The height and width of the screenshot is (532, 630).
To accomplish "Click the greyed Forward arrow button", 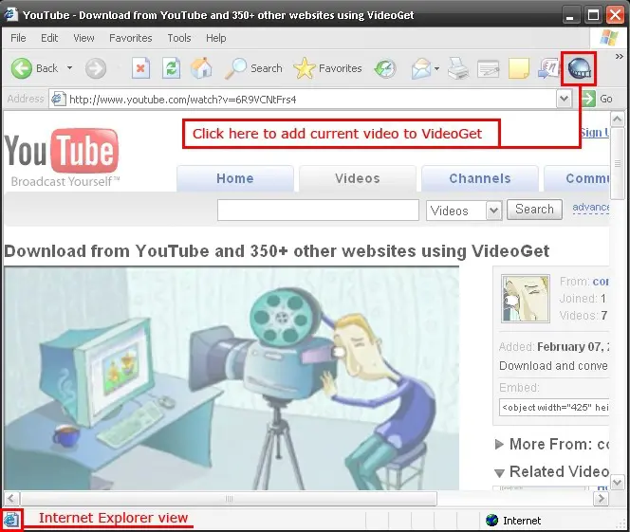I will (96, 68).
